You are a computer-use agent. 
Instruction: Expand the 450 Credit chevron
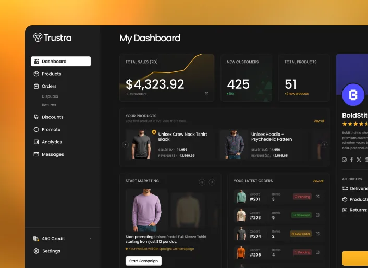[90, 239]
